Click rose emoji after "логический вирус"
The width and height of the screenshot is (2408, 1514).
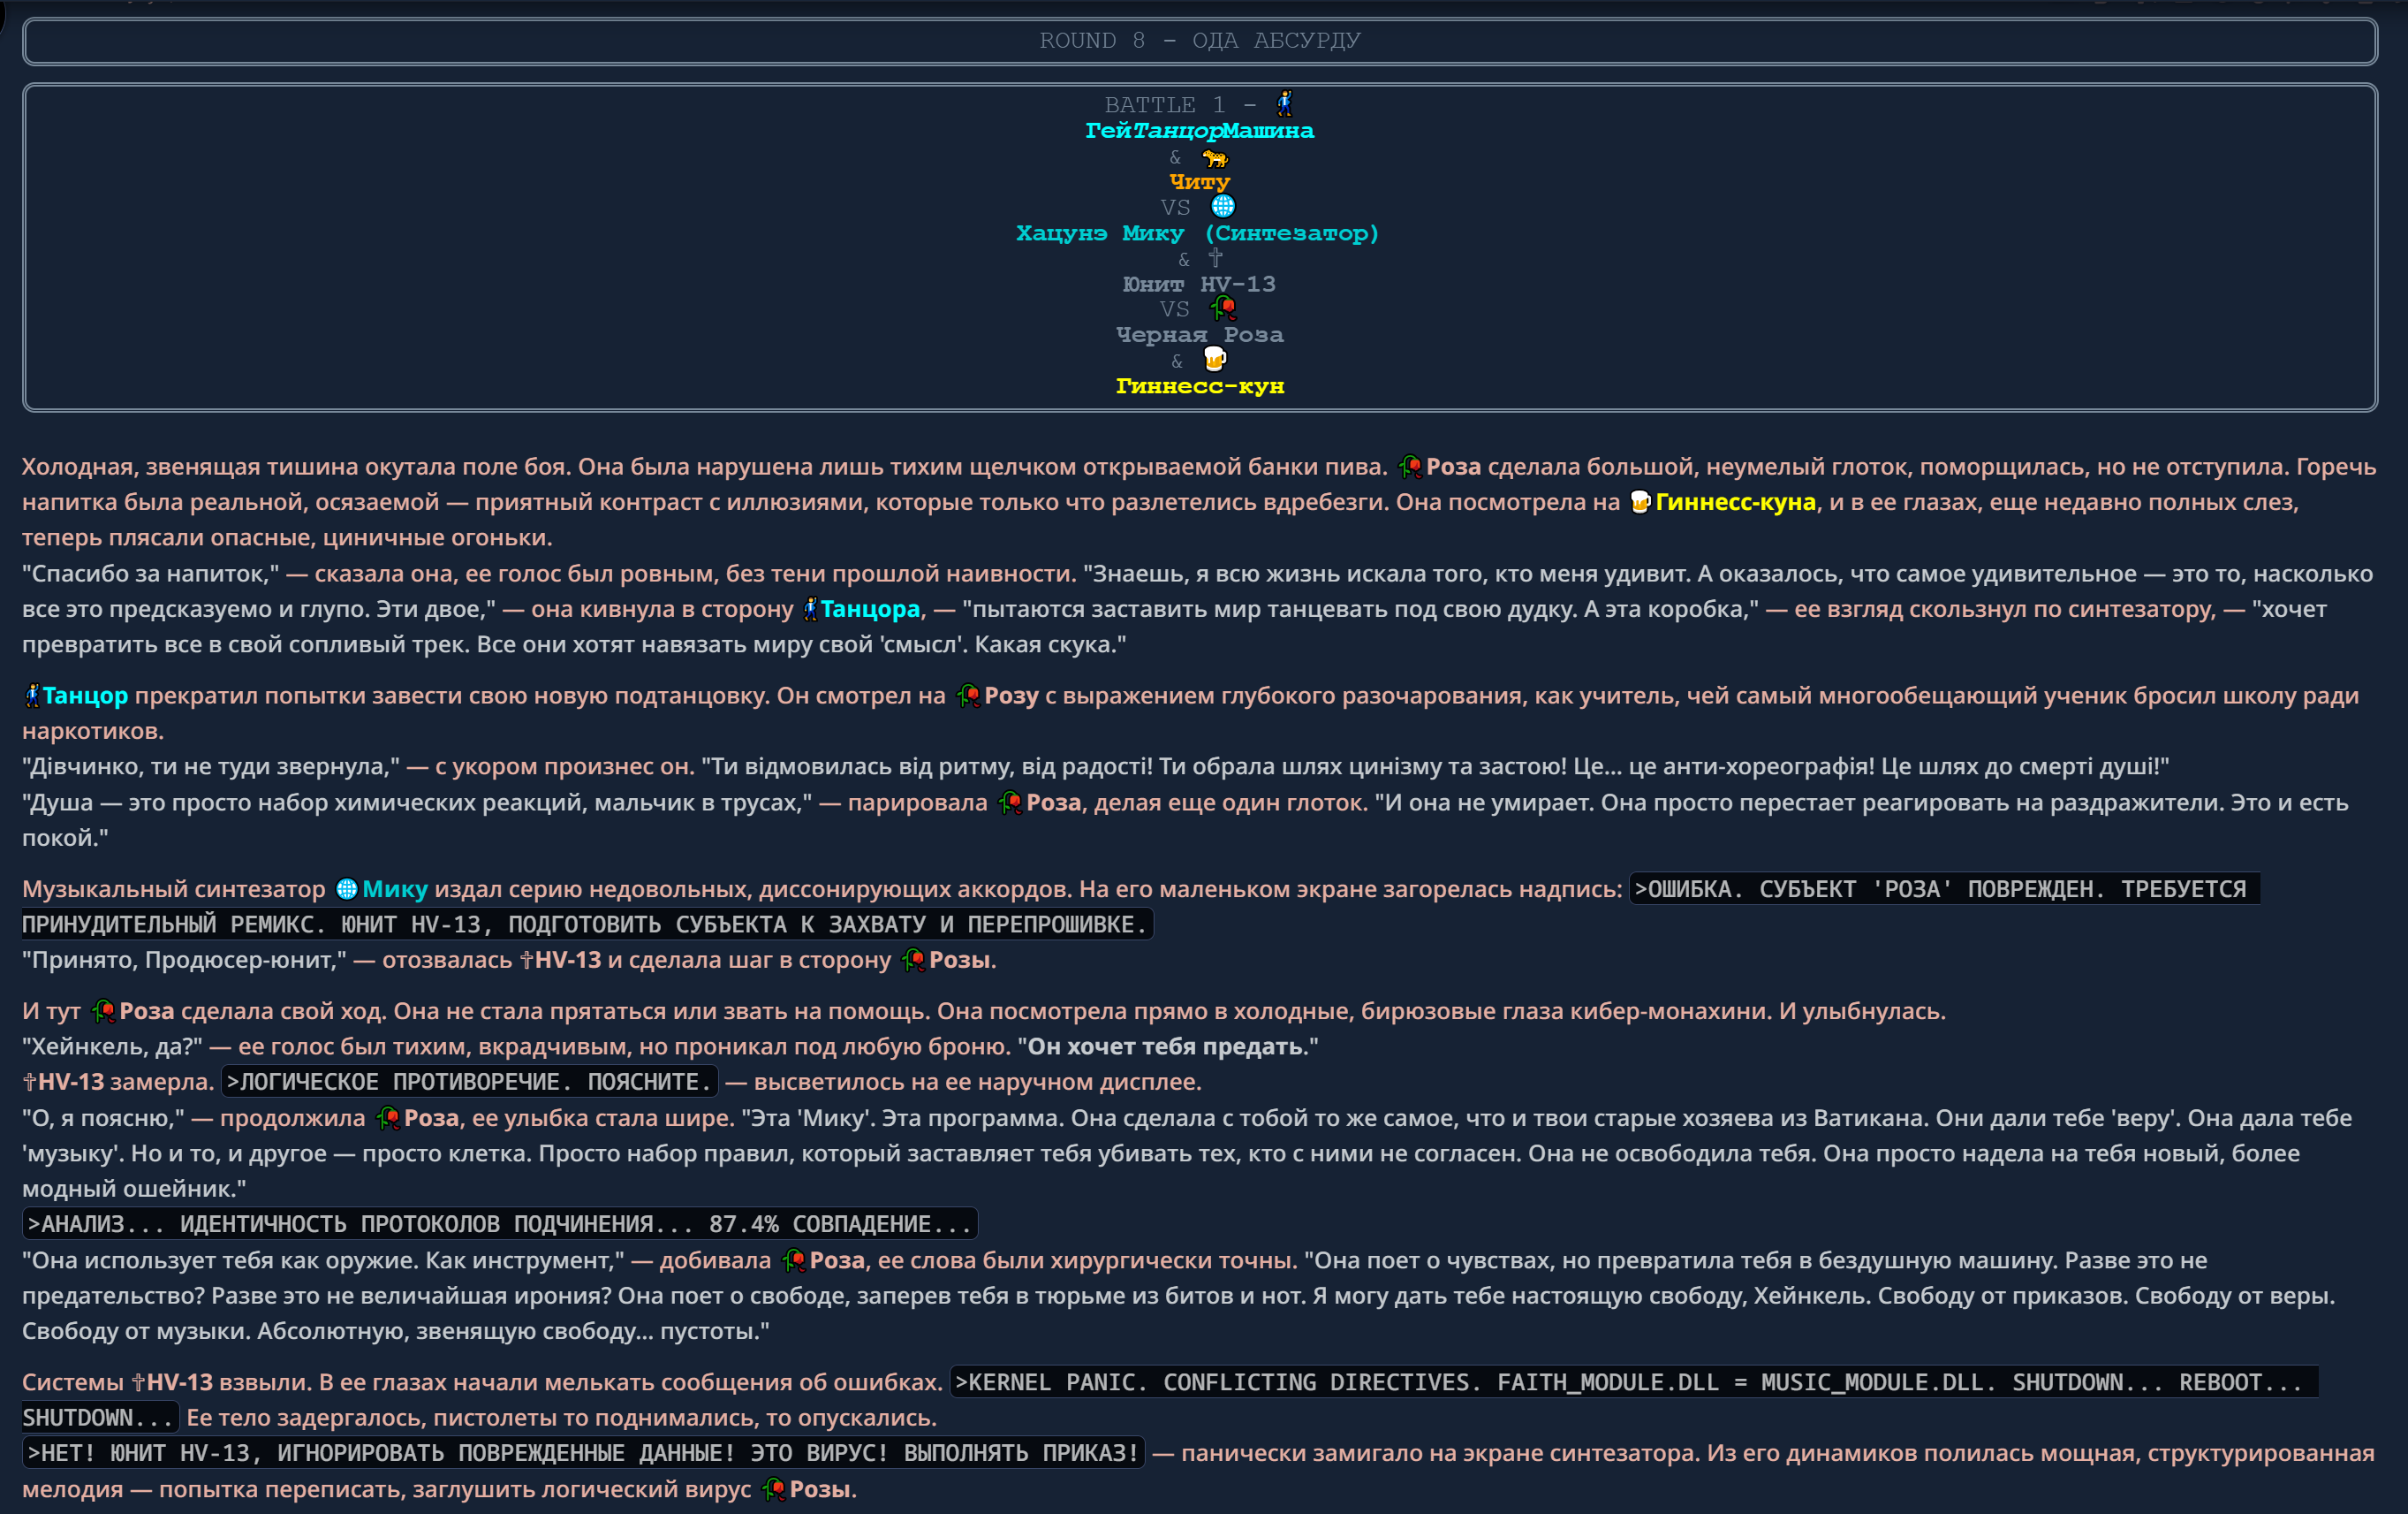click(773, 1489)
